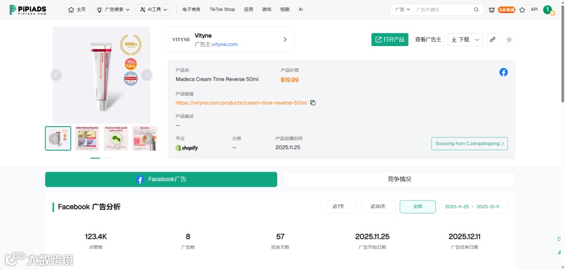Image resolution: width=565 pixels, height=270 pixels.
Task: Open the 游戏 nav item
Action: point(267,10)
